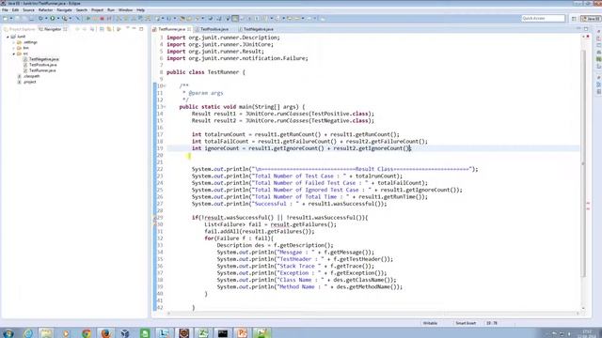Open the Source menu
Viewport: 602px width, 338px height.
28,10
